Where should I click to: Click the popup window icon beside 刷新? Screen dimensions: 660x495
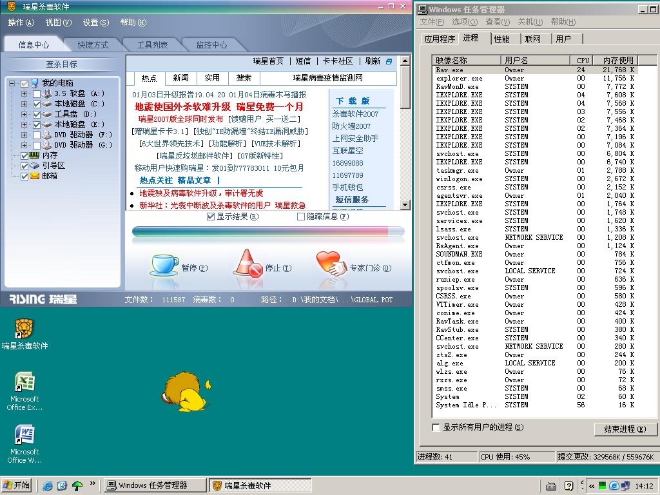tap(389, 61)
